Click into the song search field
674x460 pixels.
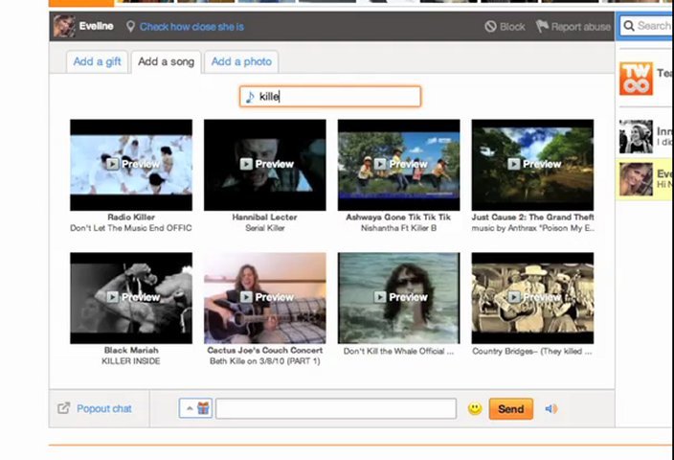point(330,97)
